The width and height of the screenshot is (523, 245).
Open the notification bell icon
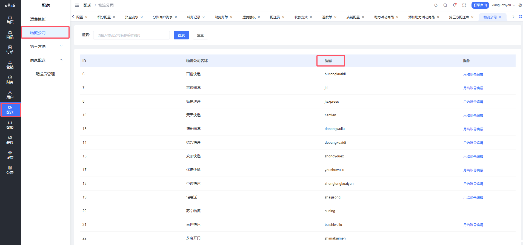click(x=455, y=5)
